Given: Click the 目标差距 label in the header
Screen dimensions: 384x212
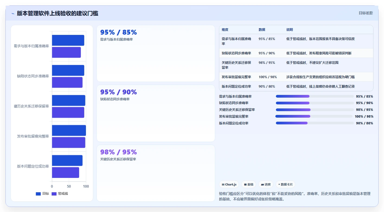Looking at the screenshot, I should pos(366,13).
